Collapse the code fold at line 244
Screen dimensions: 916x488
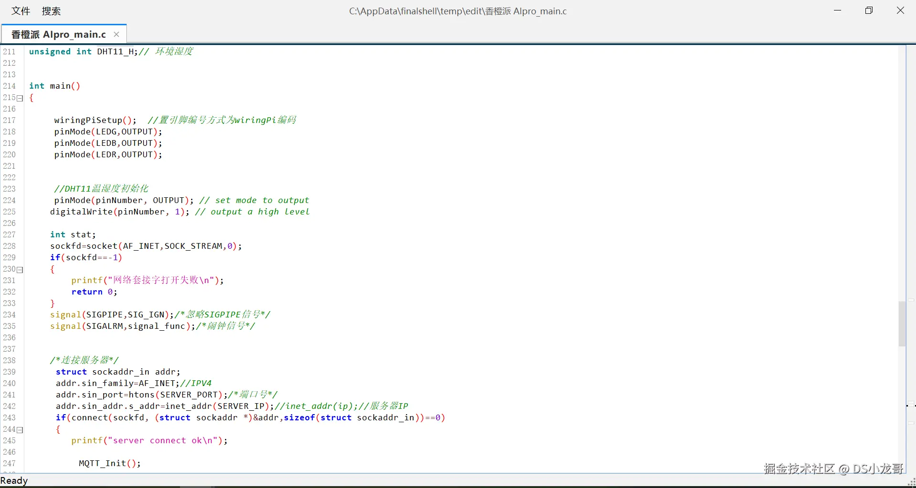coord(20,430)
